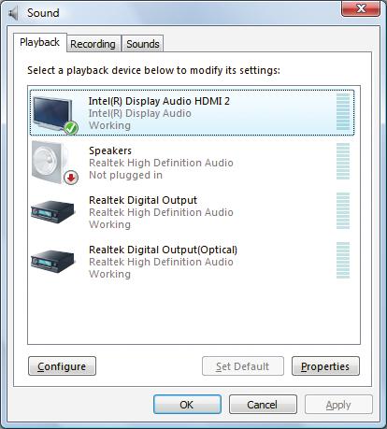Click 'Realtek High Definition Audio' under Speakers
This screenshot has width=387, height=429.
(161, 163)
